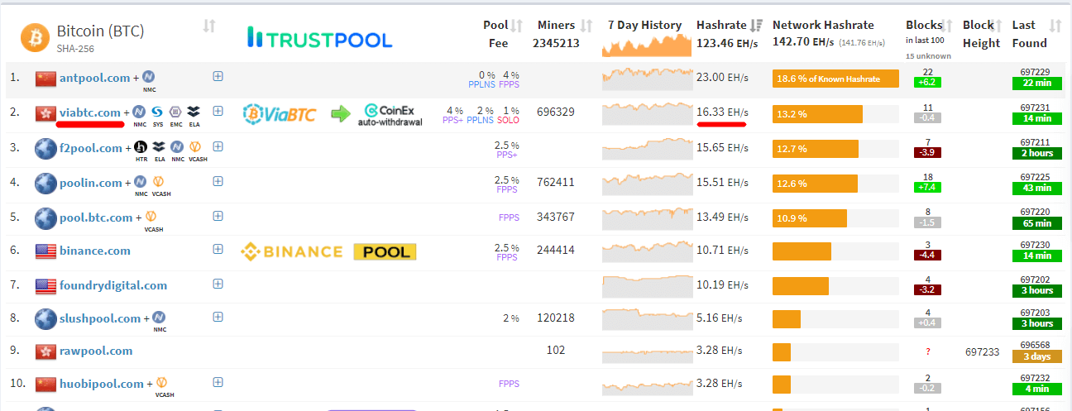Click the Binance Pool banner
Screen dimensions: 1072x411
tap(328, 251)
